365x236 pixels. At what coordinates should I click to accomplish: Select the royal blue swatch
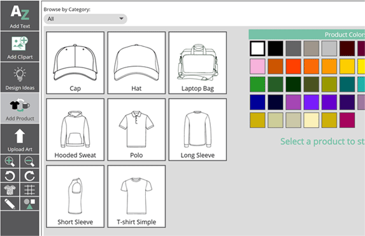pos(257,102)
